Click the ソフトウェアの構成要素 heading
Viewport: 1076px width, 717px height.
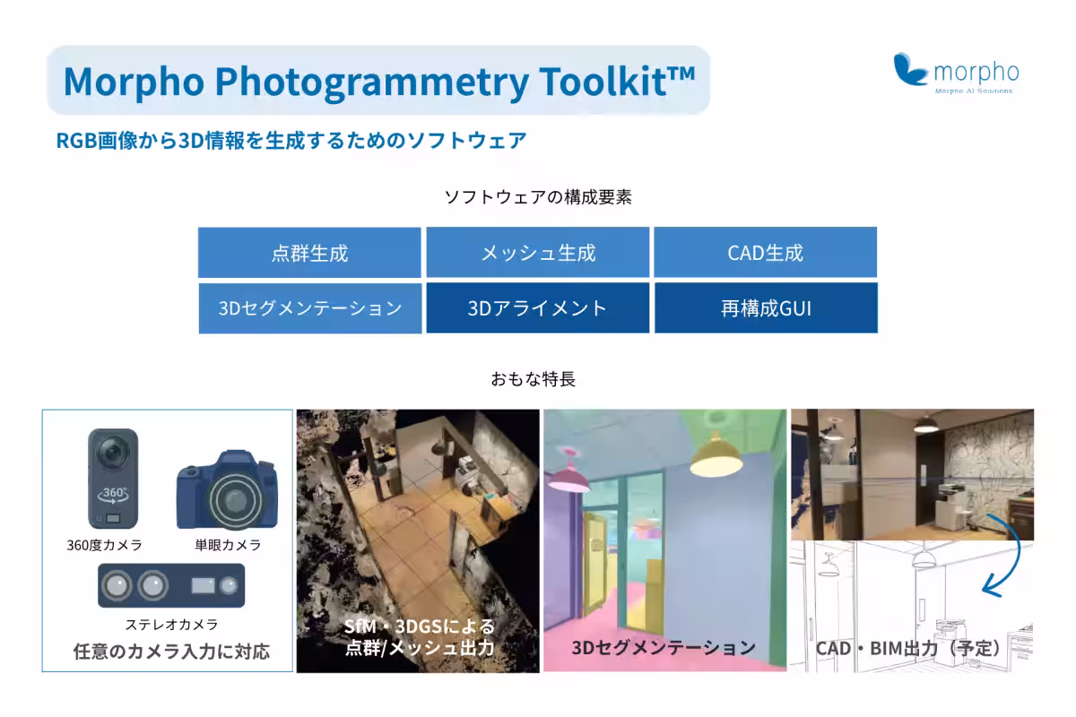(538, 197)
